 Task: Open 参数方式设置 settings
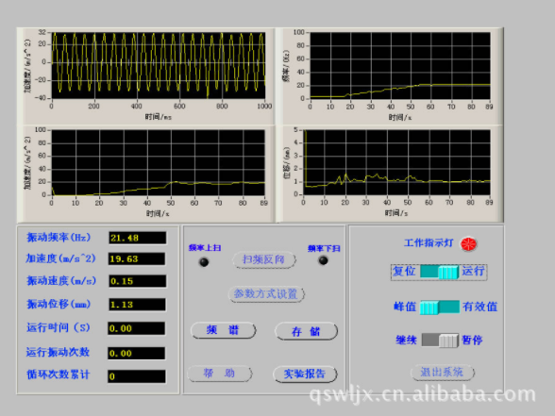tap(266, 294)
